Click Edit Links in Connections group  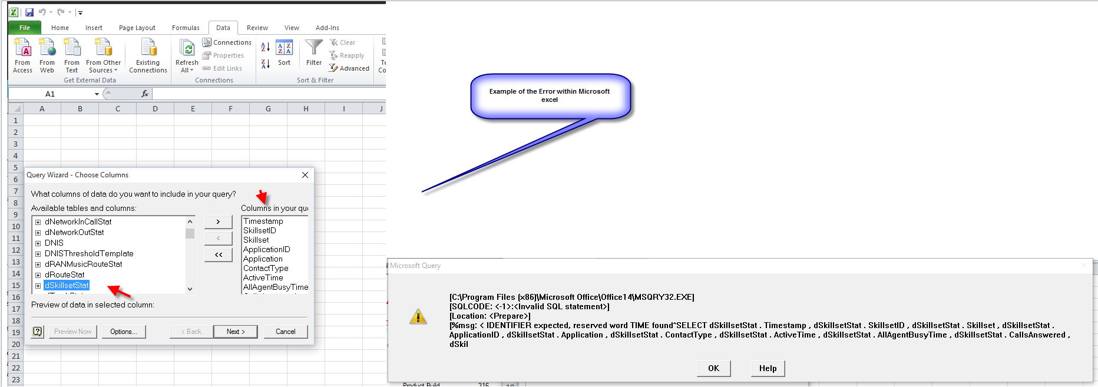point(222,68)
